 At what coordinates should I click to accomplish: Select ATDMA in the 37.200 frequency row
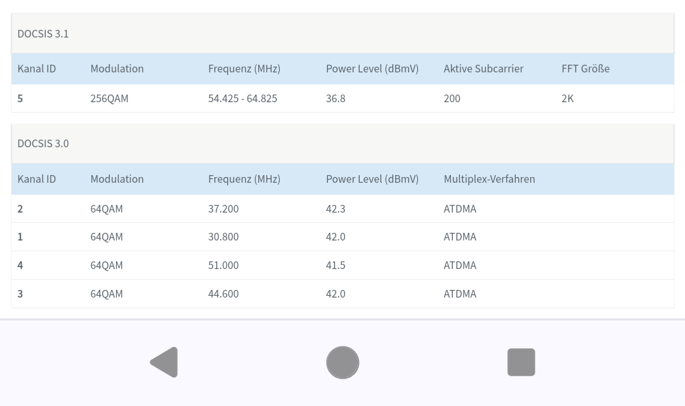pos(460,209)
